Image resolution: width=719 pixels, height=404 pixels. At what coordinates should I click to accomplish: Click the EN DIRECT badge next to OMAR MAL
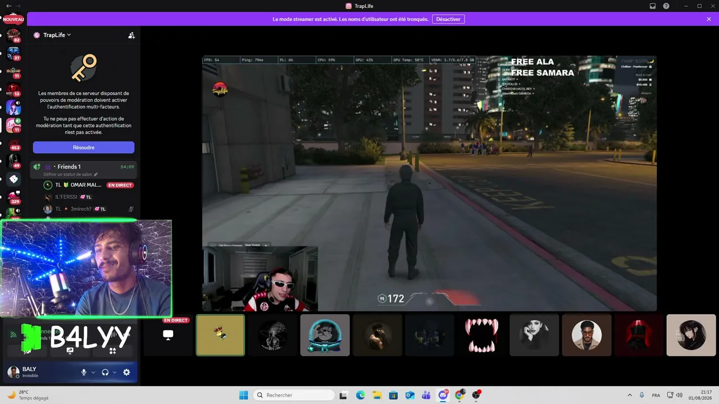tap(121, 185)
